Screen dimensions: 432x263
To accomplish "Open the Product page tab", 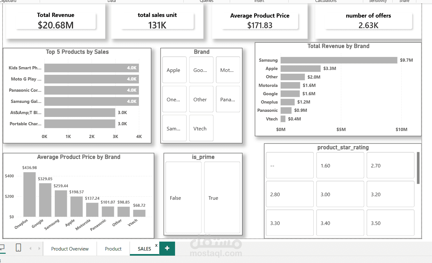I will click(x=113, y=249).
